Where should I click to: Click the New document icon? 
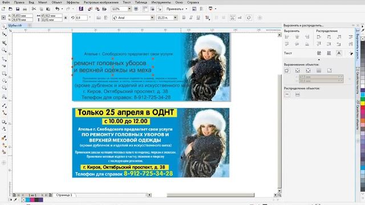click(x=3, y=9)
